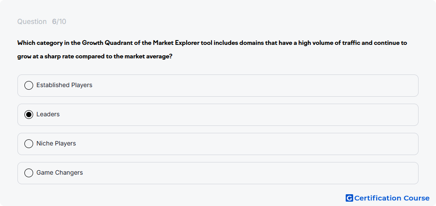Click empty area of Leaders option card
The height and width of the screenshot is (206, 436).
(x=250, y=115)
